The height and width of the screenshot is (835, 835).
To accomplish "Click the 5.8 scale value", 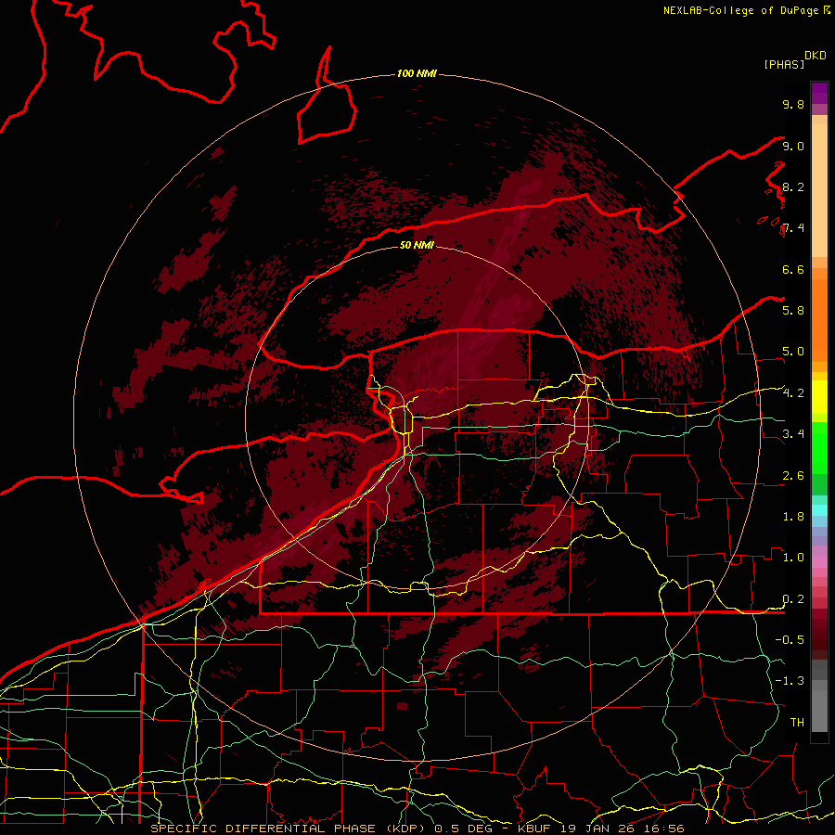I will (793, 311).
